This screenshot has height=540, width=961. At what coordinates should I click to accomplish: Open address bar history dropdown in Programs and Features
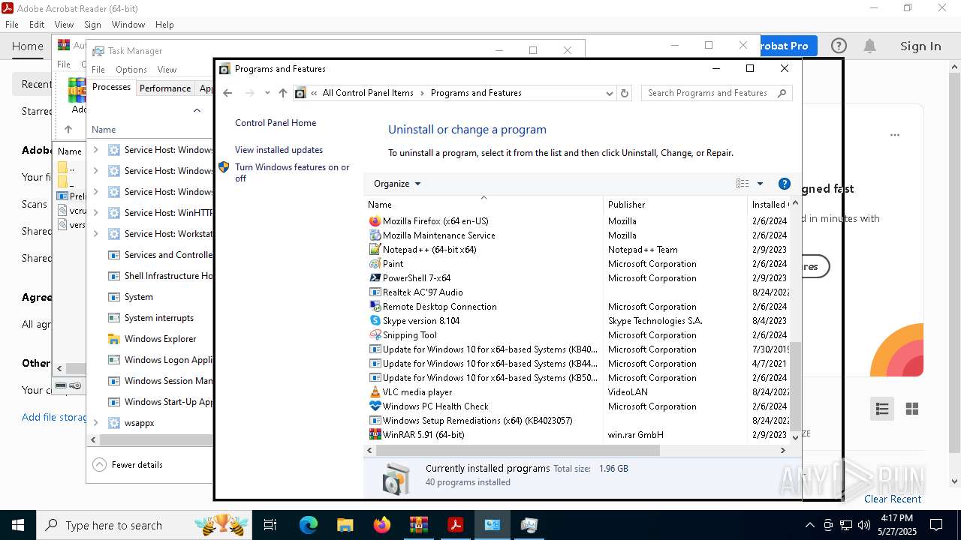coord(610,93)
